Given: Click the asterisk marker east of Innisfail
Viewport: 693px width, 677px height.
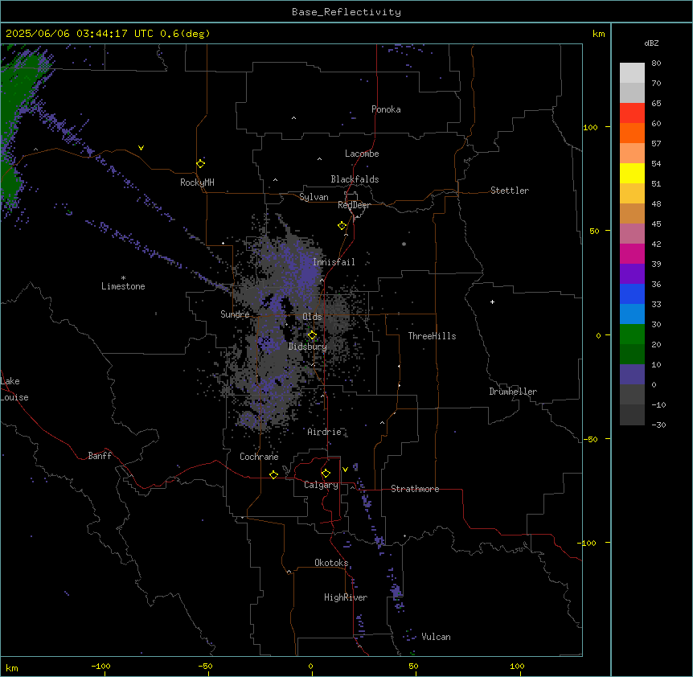Looking at the screenshot, I should [x=404, y=244].
